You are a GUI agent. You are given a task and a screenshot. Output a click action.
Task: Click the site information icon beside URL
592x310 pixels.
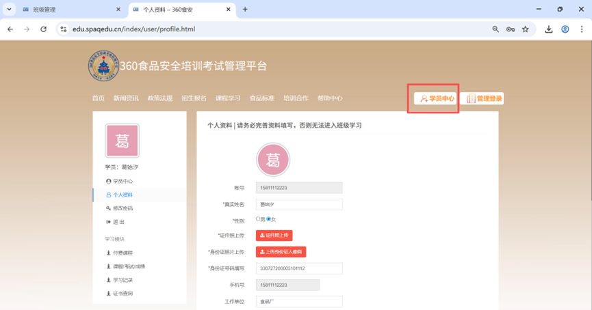pyautogui.click(x=63, y=29)
